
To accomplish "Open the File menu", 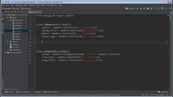I will pyautogui.click(x=3, y=5).
